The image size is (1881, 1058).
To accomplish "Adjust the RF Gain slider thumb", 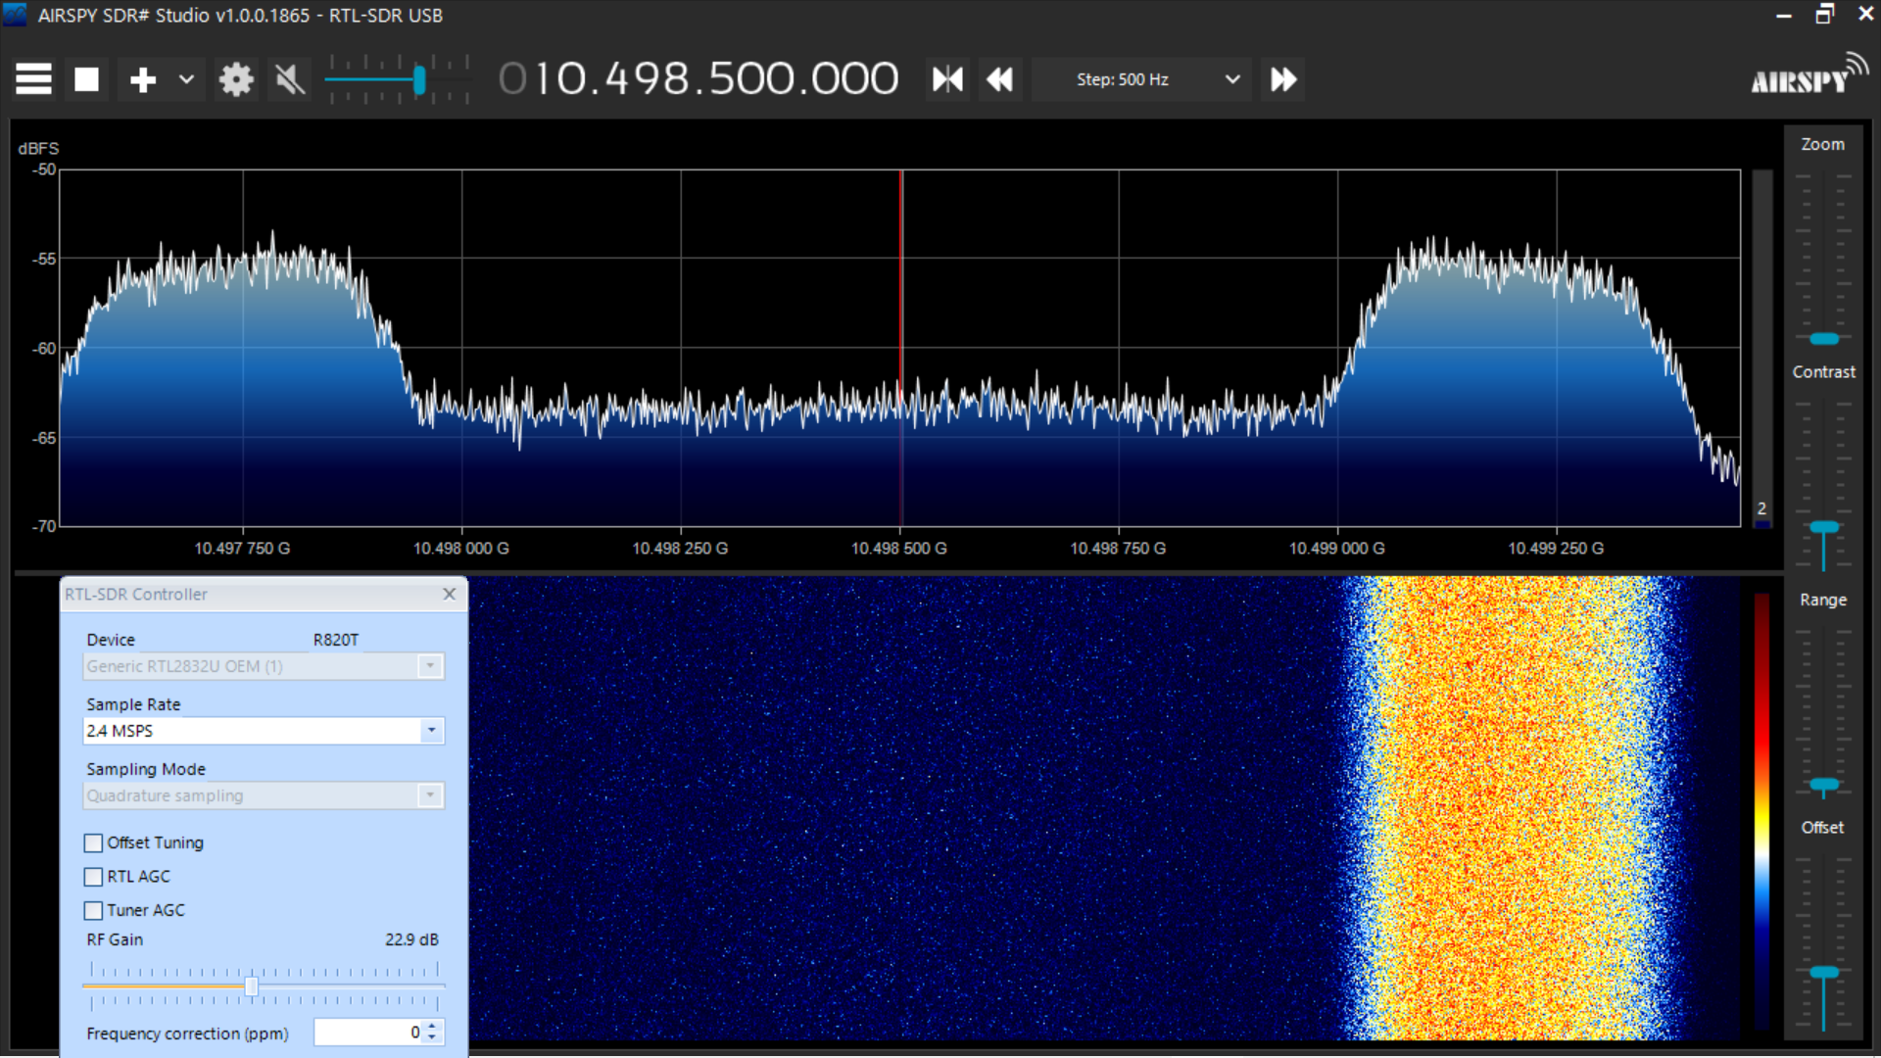I will click(x=251, y=986).
